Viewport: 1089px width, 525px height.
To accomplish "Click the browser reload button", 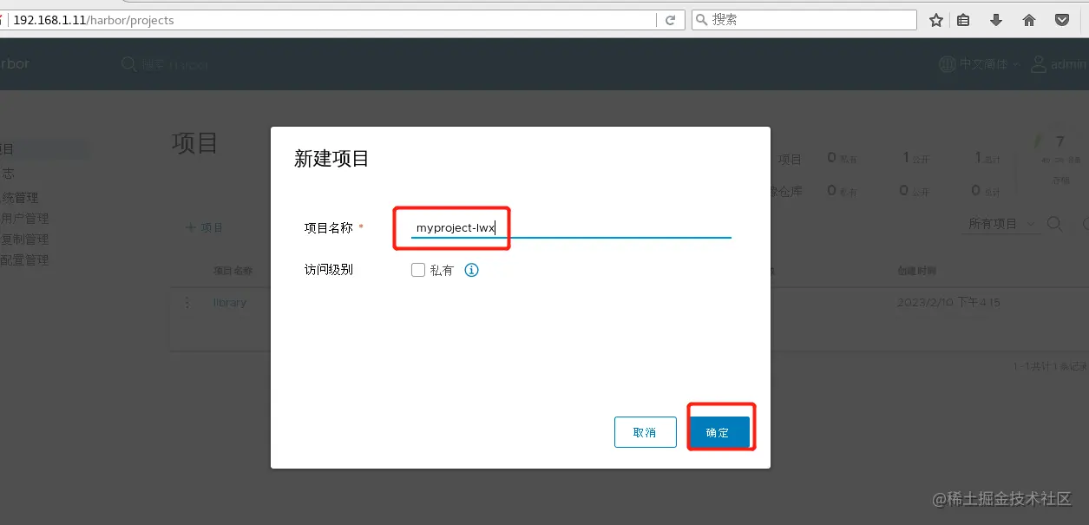I will 670,20.
